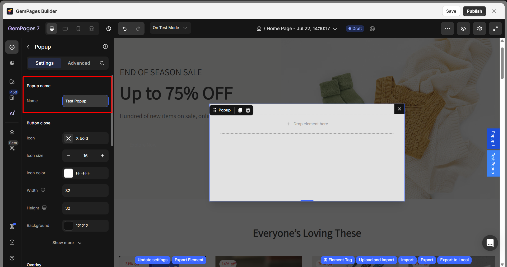Close the GemPages Builder window

click(x=494, y=11)
